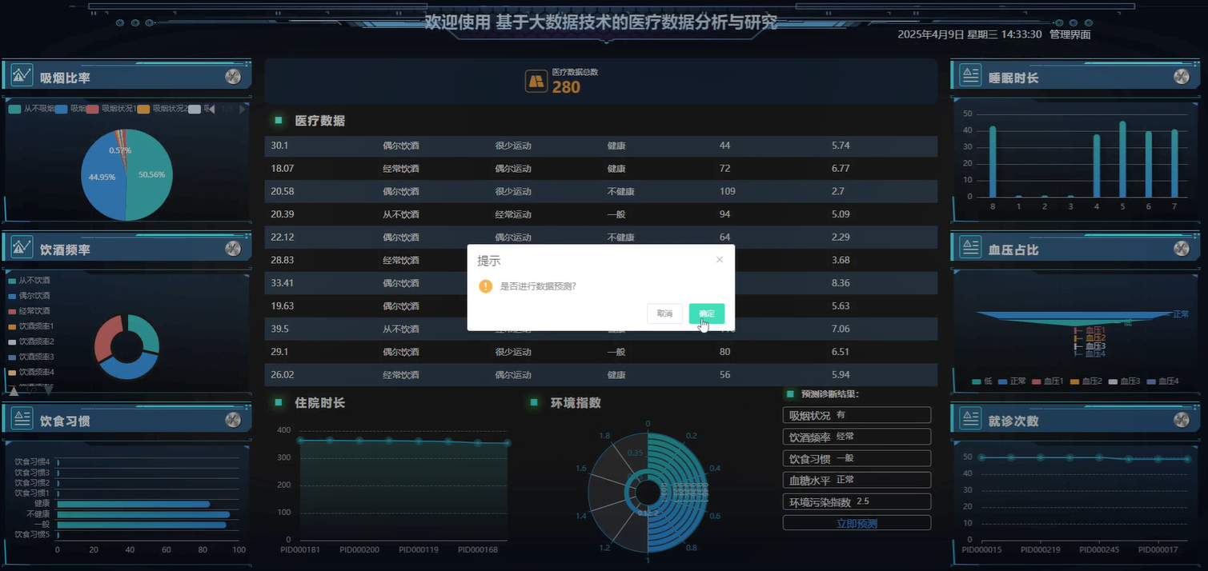Toggle 正常 legend below the blood pressure funnel
This screenshot has height=571, width=1208.
pyautogui.click(x=1012, y=381)
